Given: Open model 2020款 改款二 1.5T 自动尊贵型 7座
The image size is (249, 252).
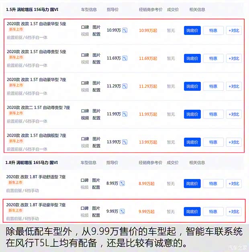Looking at the screenshot, I should pos(38,107).
